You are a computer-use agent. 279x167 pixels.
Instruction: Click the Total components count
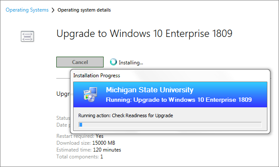pos(101,157)
